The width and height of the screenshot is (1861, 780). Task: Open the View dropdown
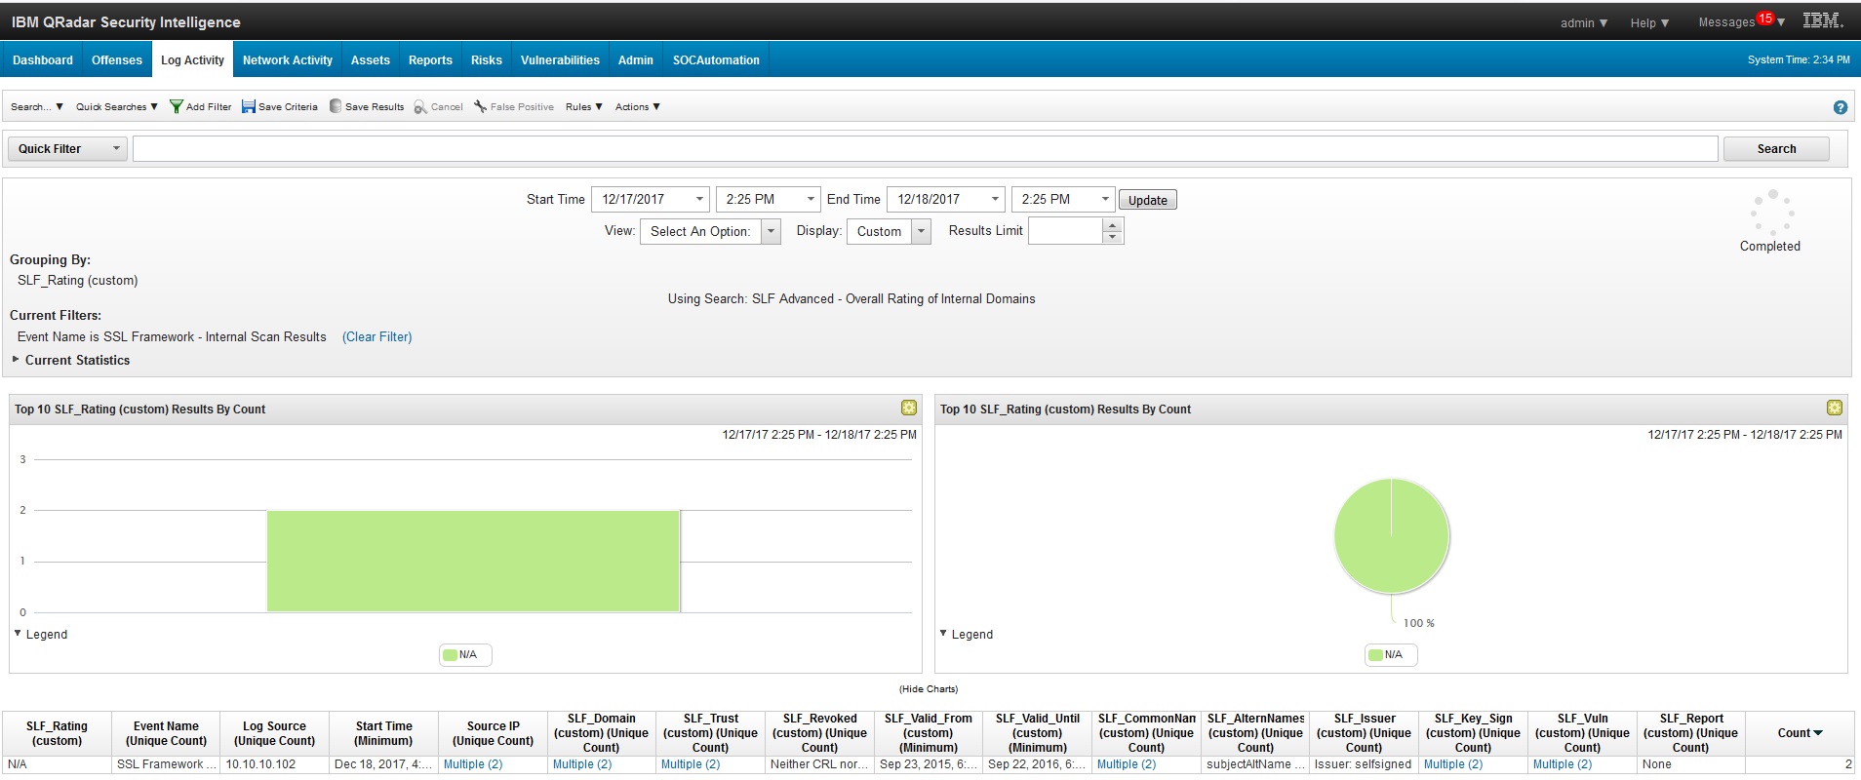[771, 231]
